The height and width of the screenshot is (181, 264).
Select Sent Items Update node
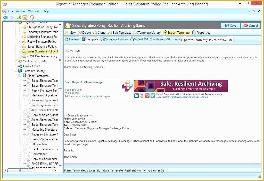tap(32, 61)
